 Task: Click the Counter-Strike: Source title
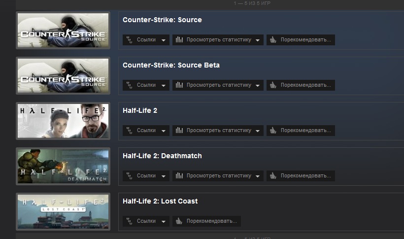pos(162,20)
